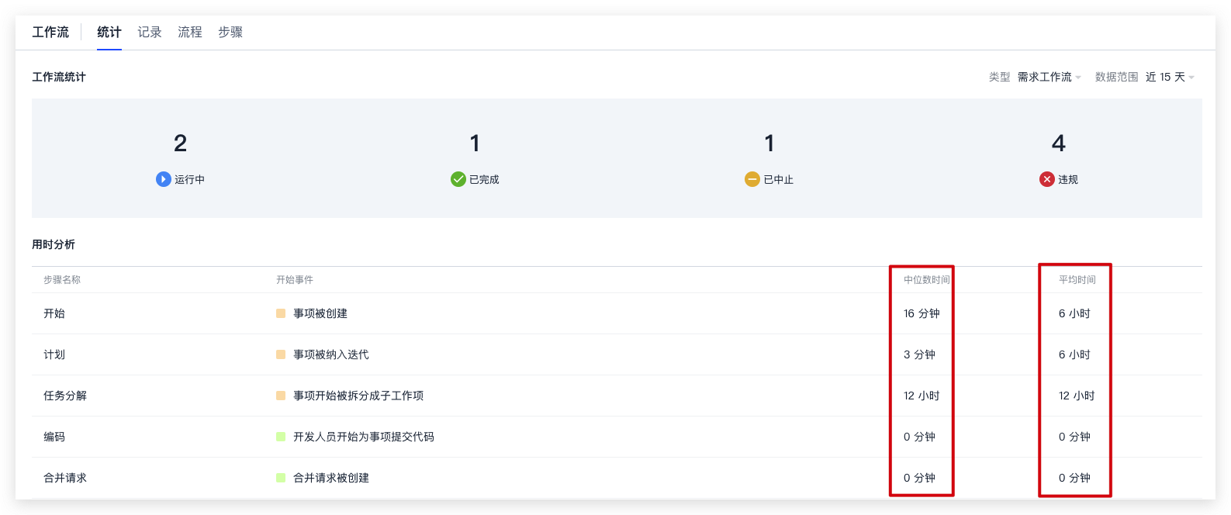Click the 事项被纳入迭代 event text
The image size is (1231, 515).
tap(331, 354)
